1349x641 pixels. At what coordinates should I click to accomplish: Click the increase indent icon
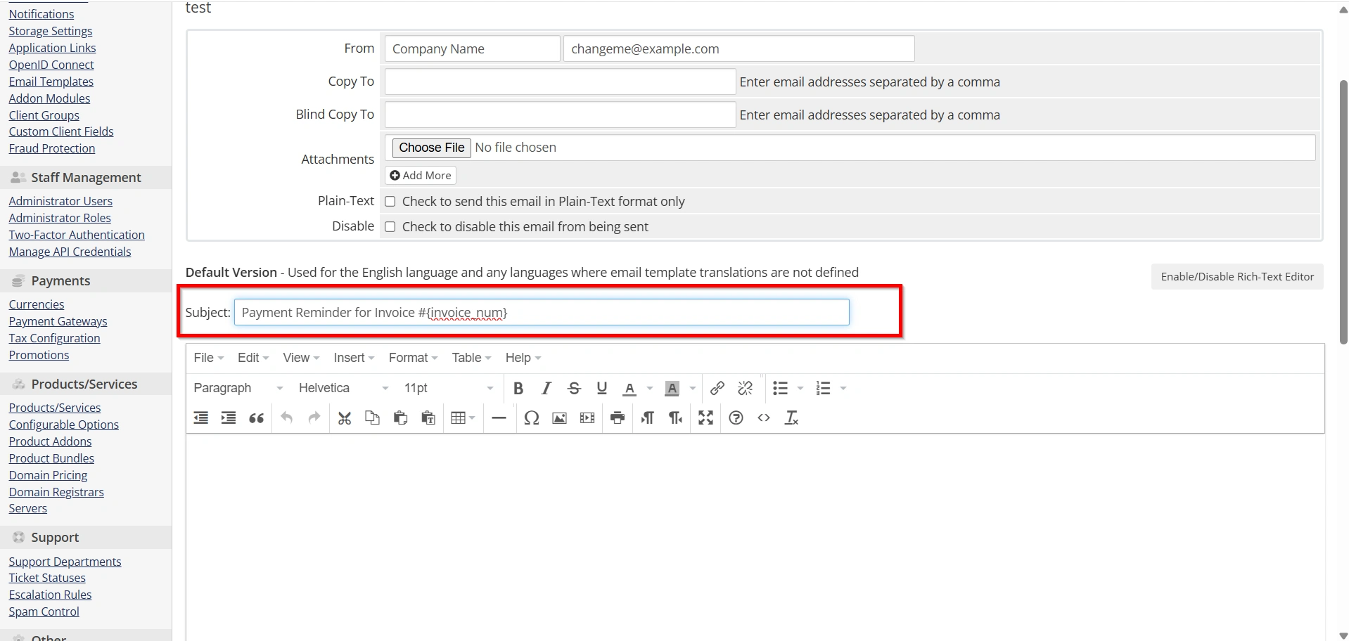pyautogui.click(x=229, y=418)
